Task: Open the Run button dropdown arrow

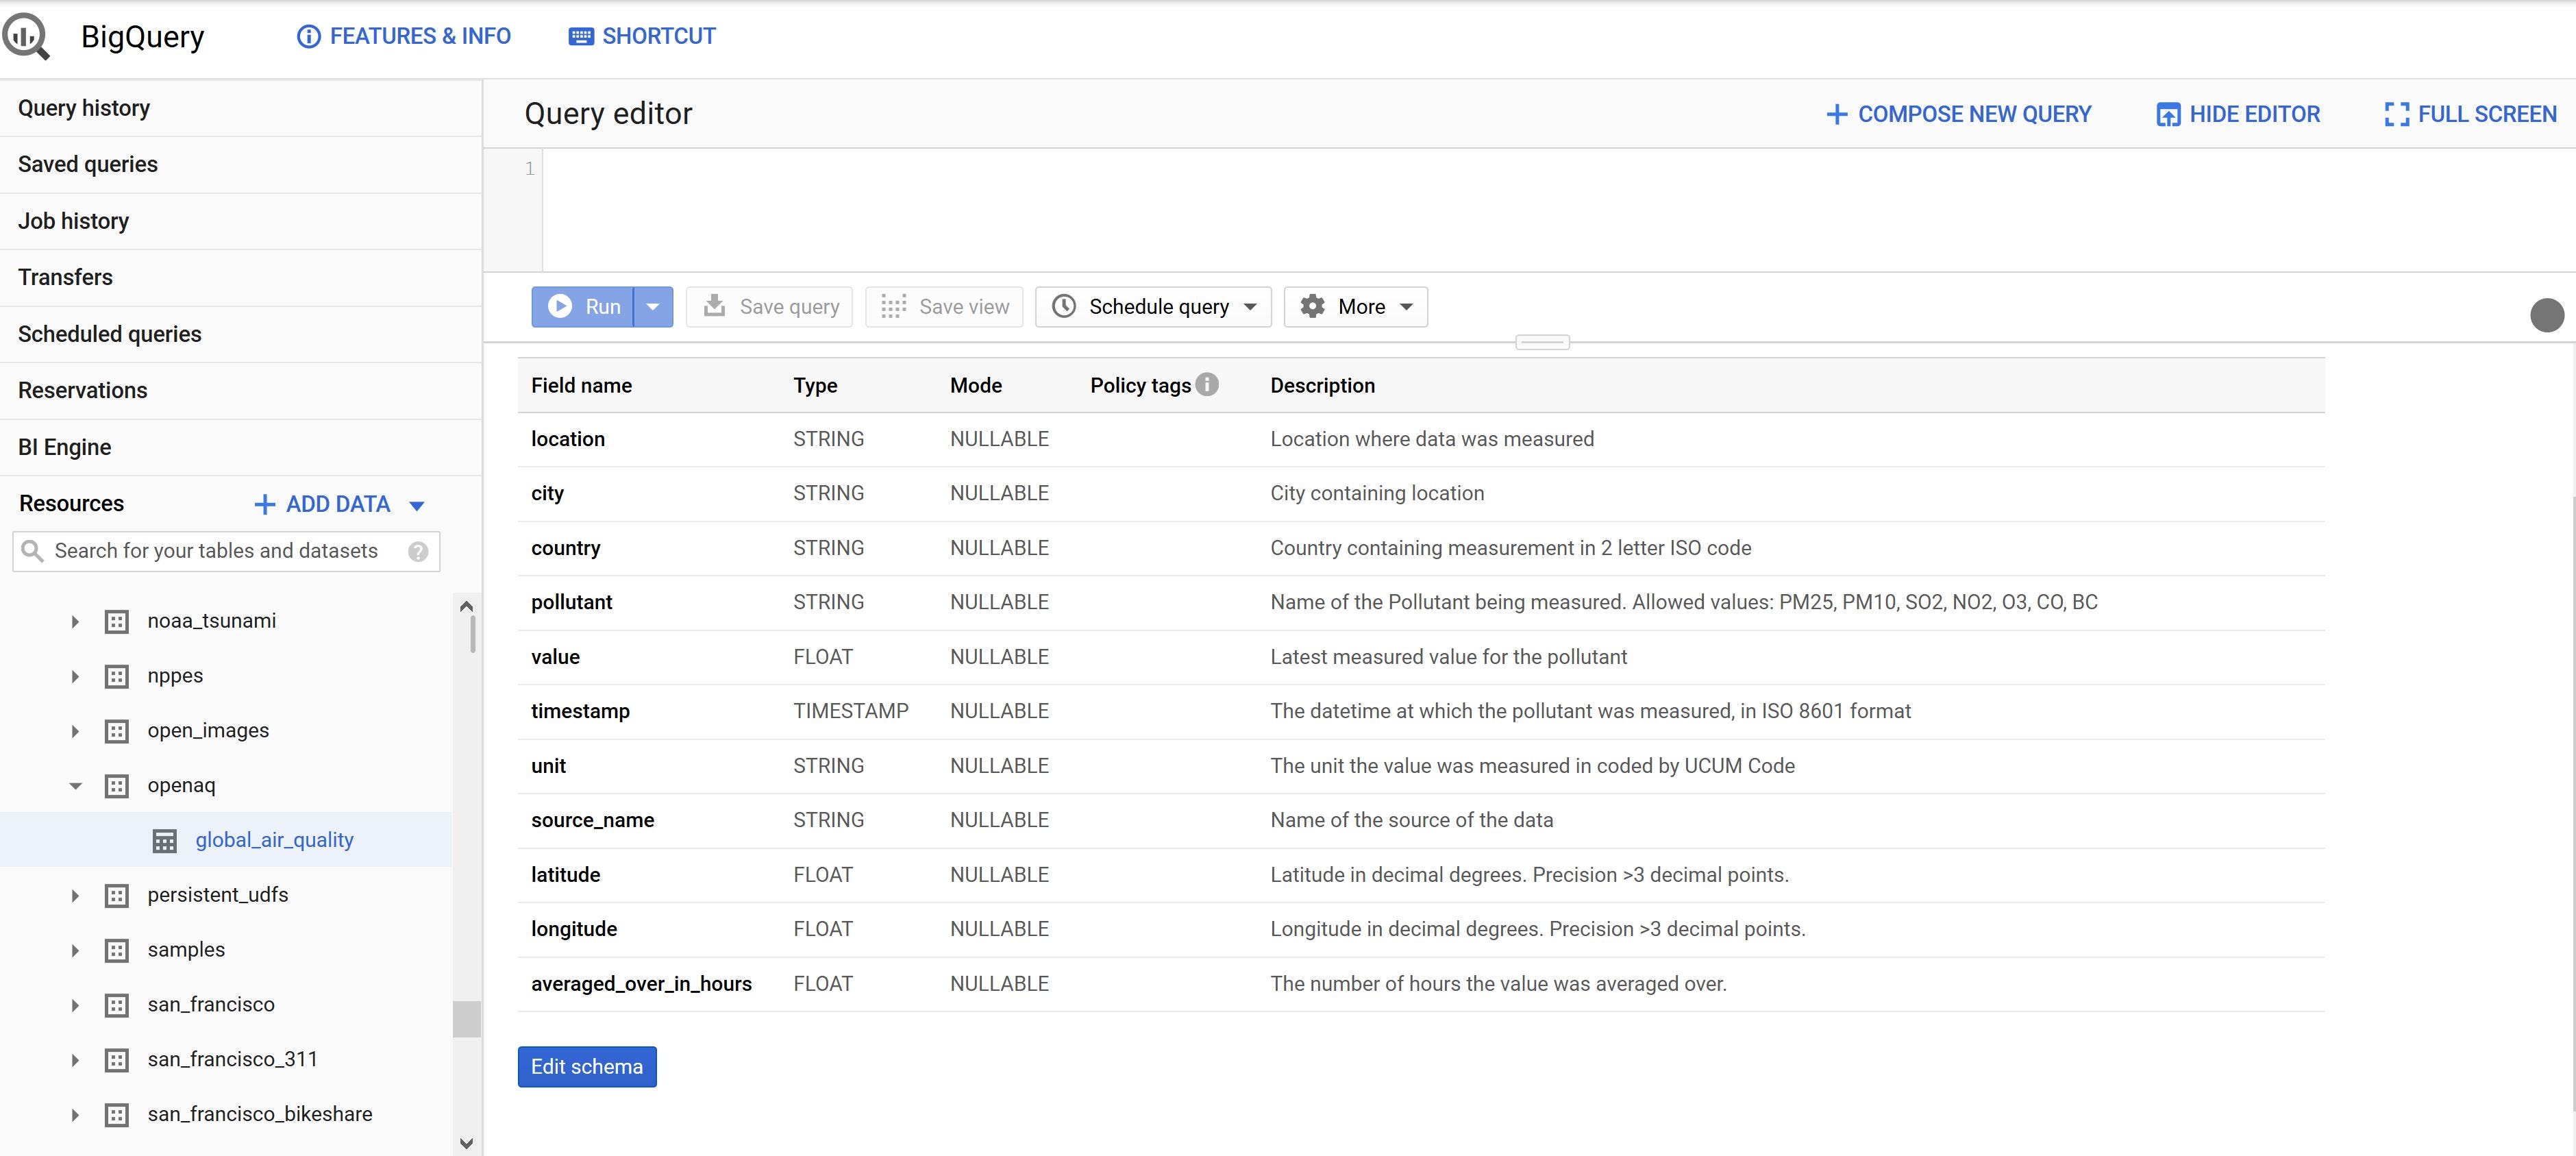Action: pyautogui.click(x=654, y=307)
